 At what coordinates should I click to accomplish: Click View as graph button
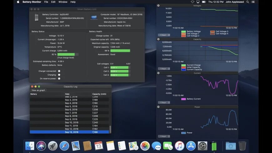pyautogui.click(x=38, y=90)
